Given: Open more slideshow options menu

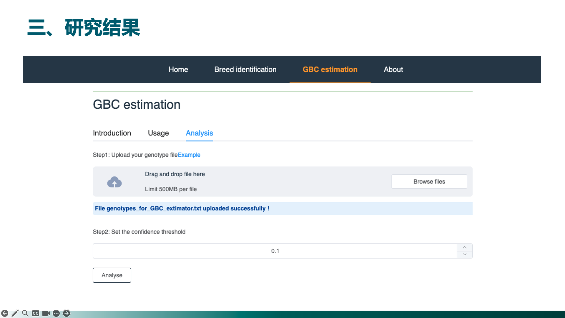Looking at the screenshot, I should pos(56,313).
